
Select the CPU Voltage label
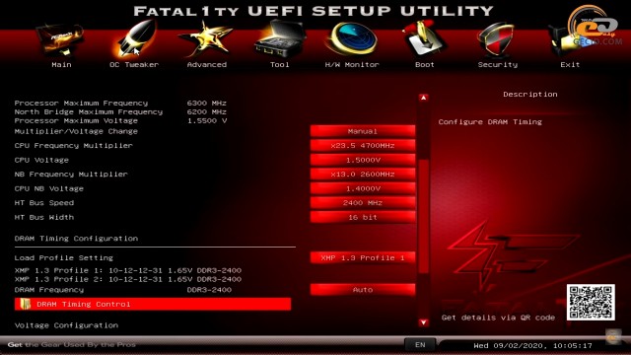(41, 160)
